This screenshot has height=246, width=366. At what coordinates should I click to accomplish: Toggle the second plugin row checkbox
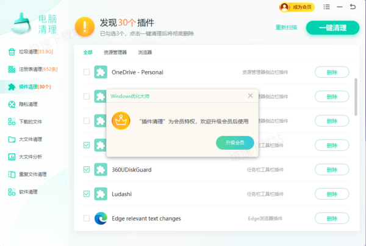click(87, 96)
